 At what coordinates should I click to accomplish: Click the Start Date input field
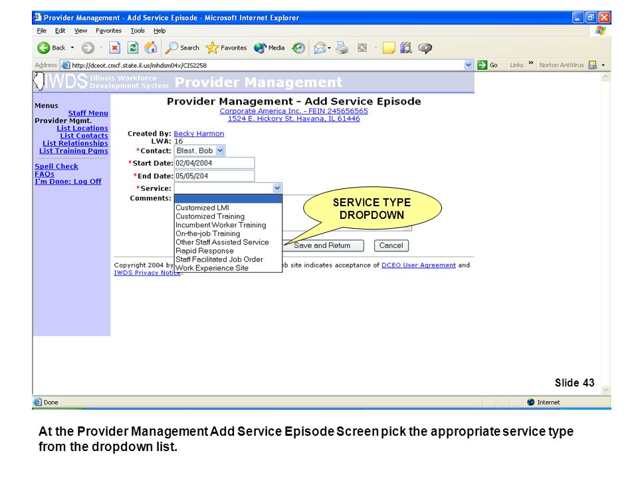pos(215,163)
